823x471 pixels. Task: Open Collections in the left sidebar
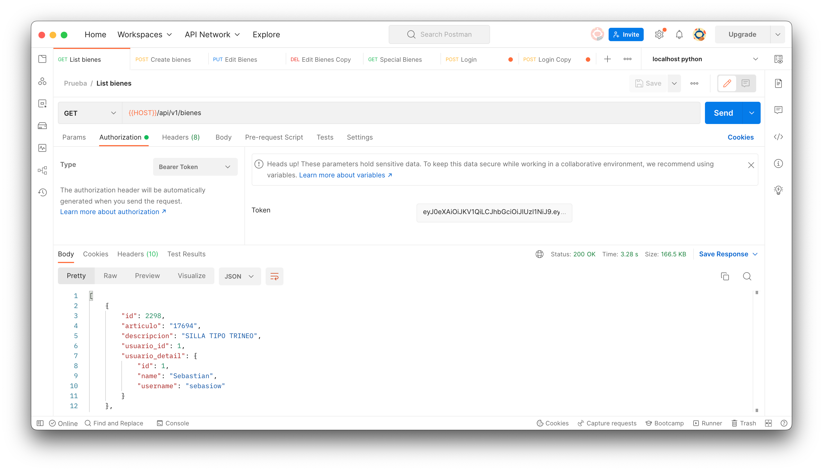42,59
